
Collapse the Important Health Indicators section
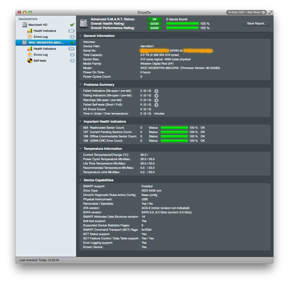coord(81,121)
